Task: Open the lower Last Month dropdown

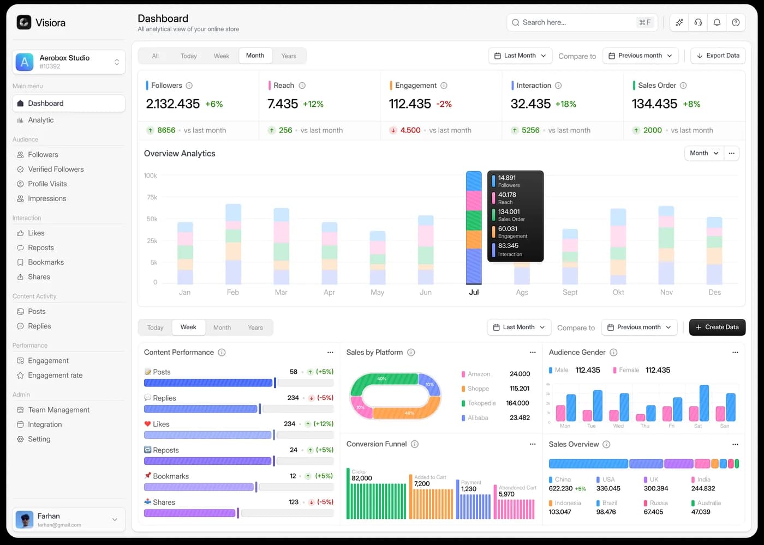Action: pyautogui.click(x=519, y=327)
